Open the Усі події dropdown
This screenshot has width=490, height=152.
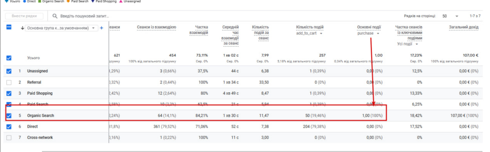click(x=407, y=44)
